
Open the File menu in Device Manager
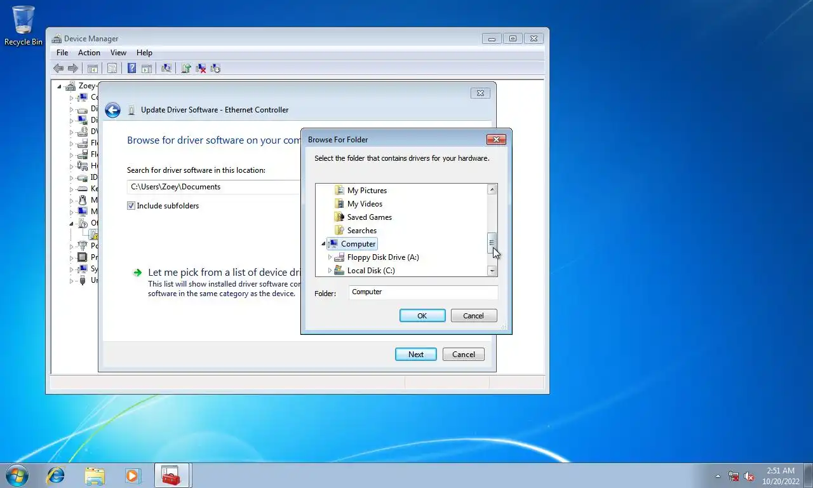(x=62, y=53)
